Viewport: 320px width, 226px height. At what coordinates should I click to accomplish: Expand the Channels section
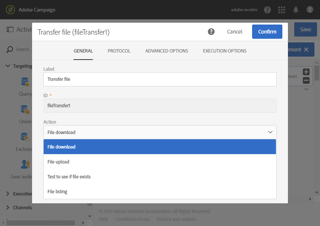coord(8,207)
